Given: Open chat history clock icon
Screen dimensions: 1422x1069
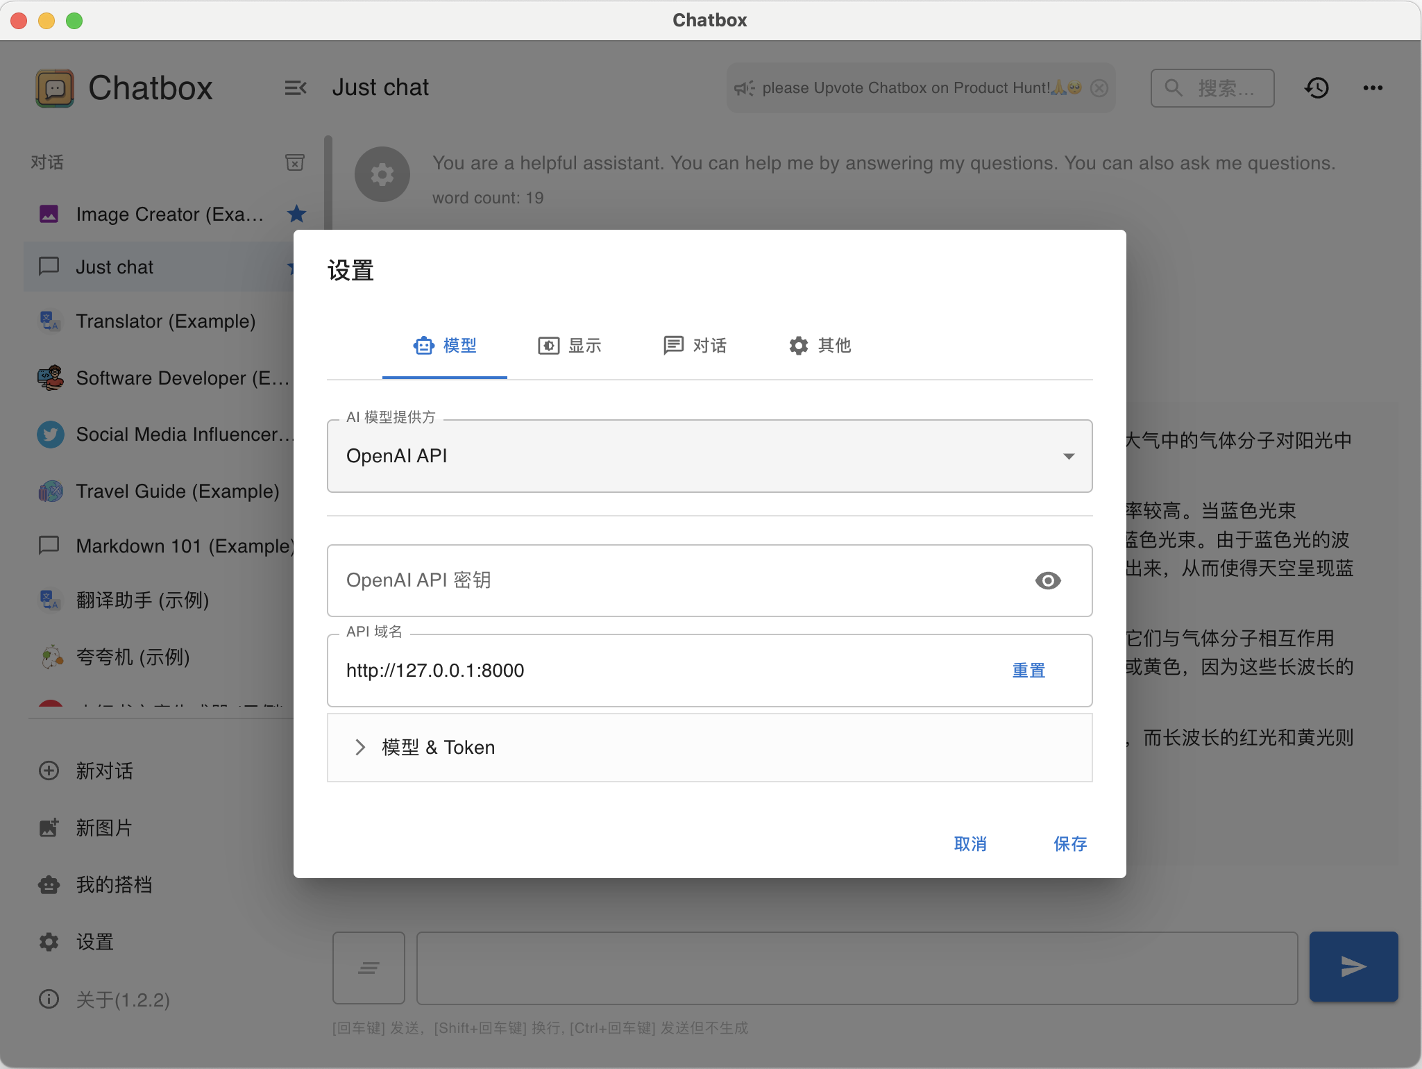Looking at the screenshot, I should click(1317, 88).
